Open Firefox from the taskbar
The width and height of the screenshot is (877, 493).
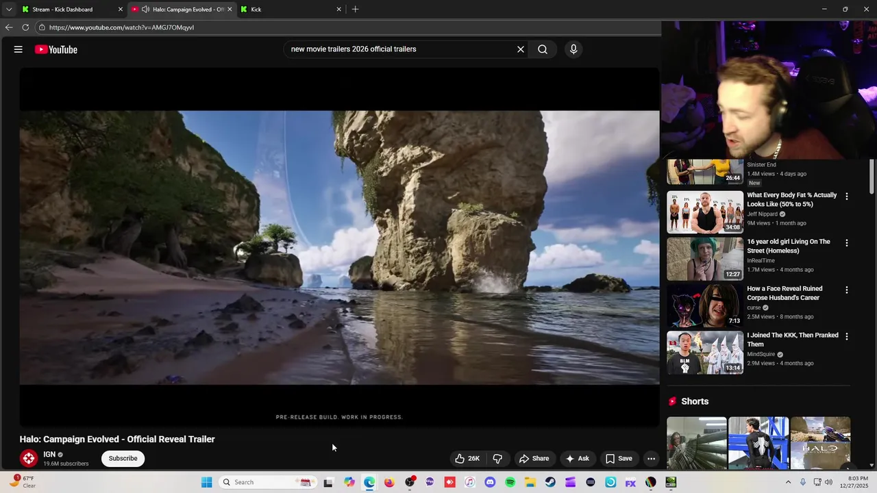(389, 482)
